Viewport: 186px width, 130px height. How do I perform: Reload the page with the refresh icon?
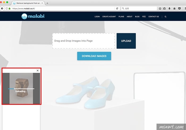point(117,8)
